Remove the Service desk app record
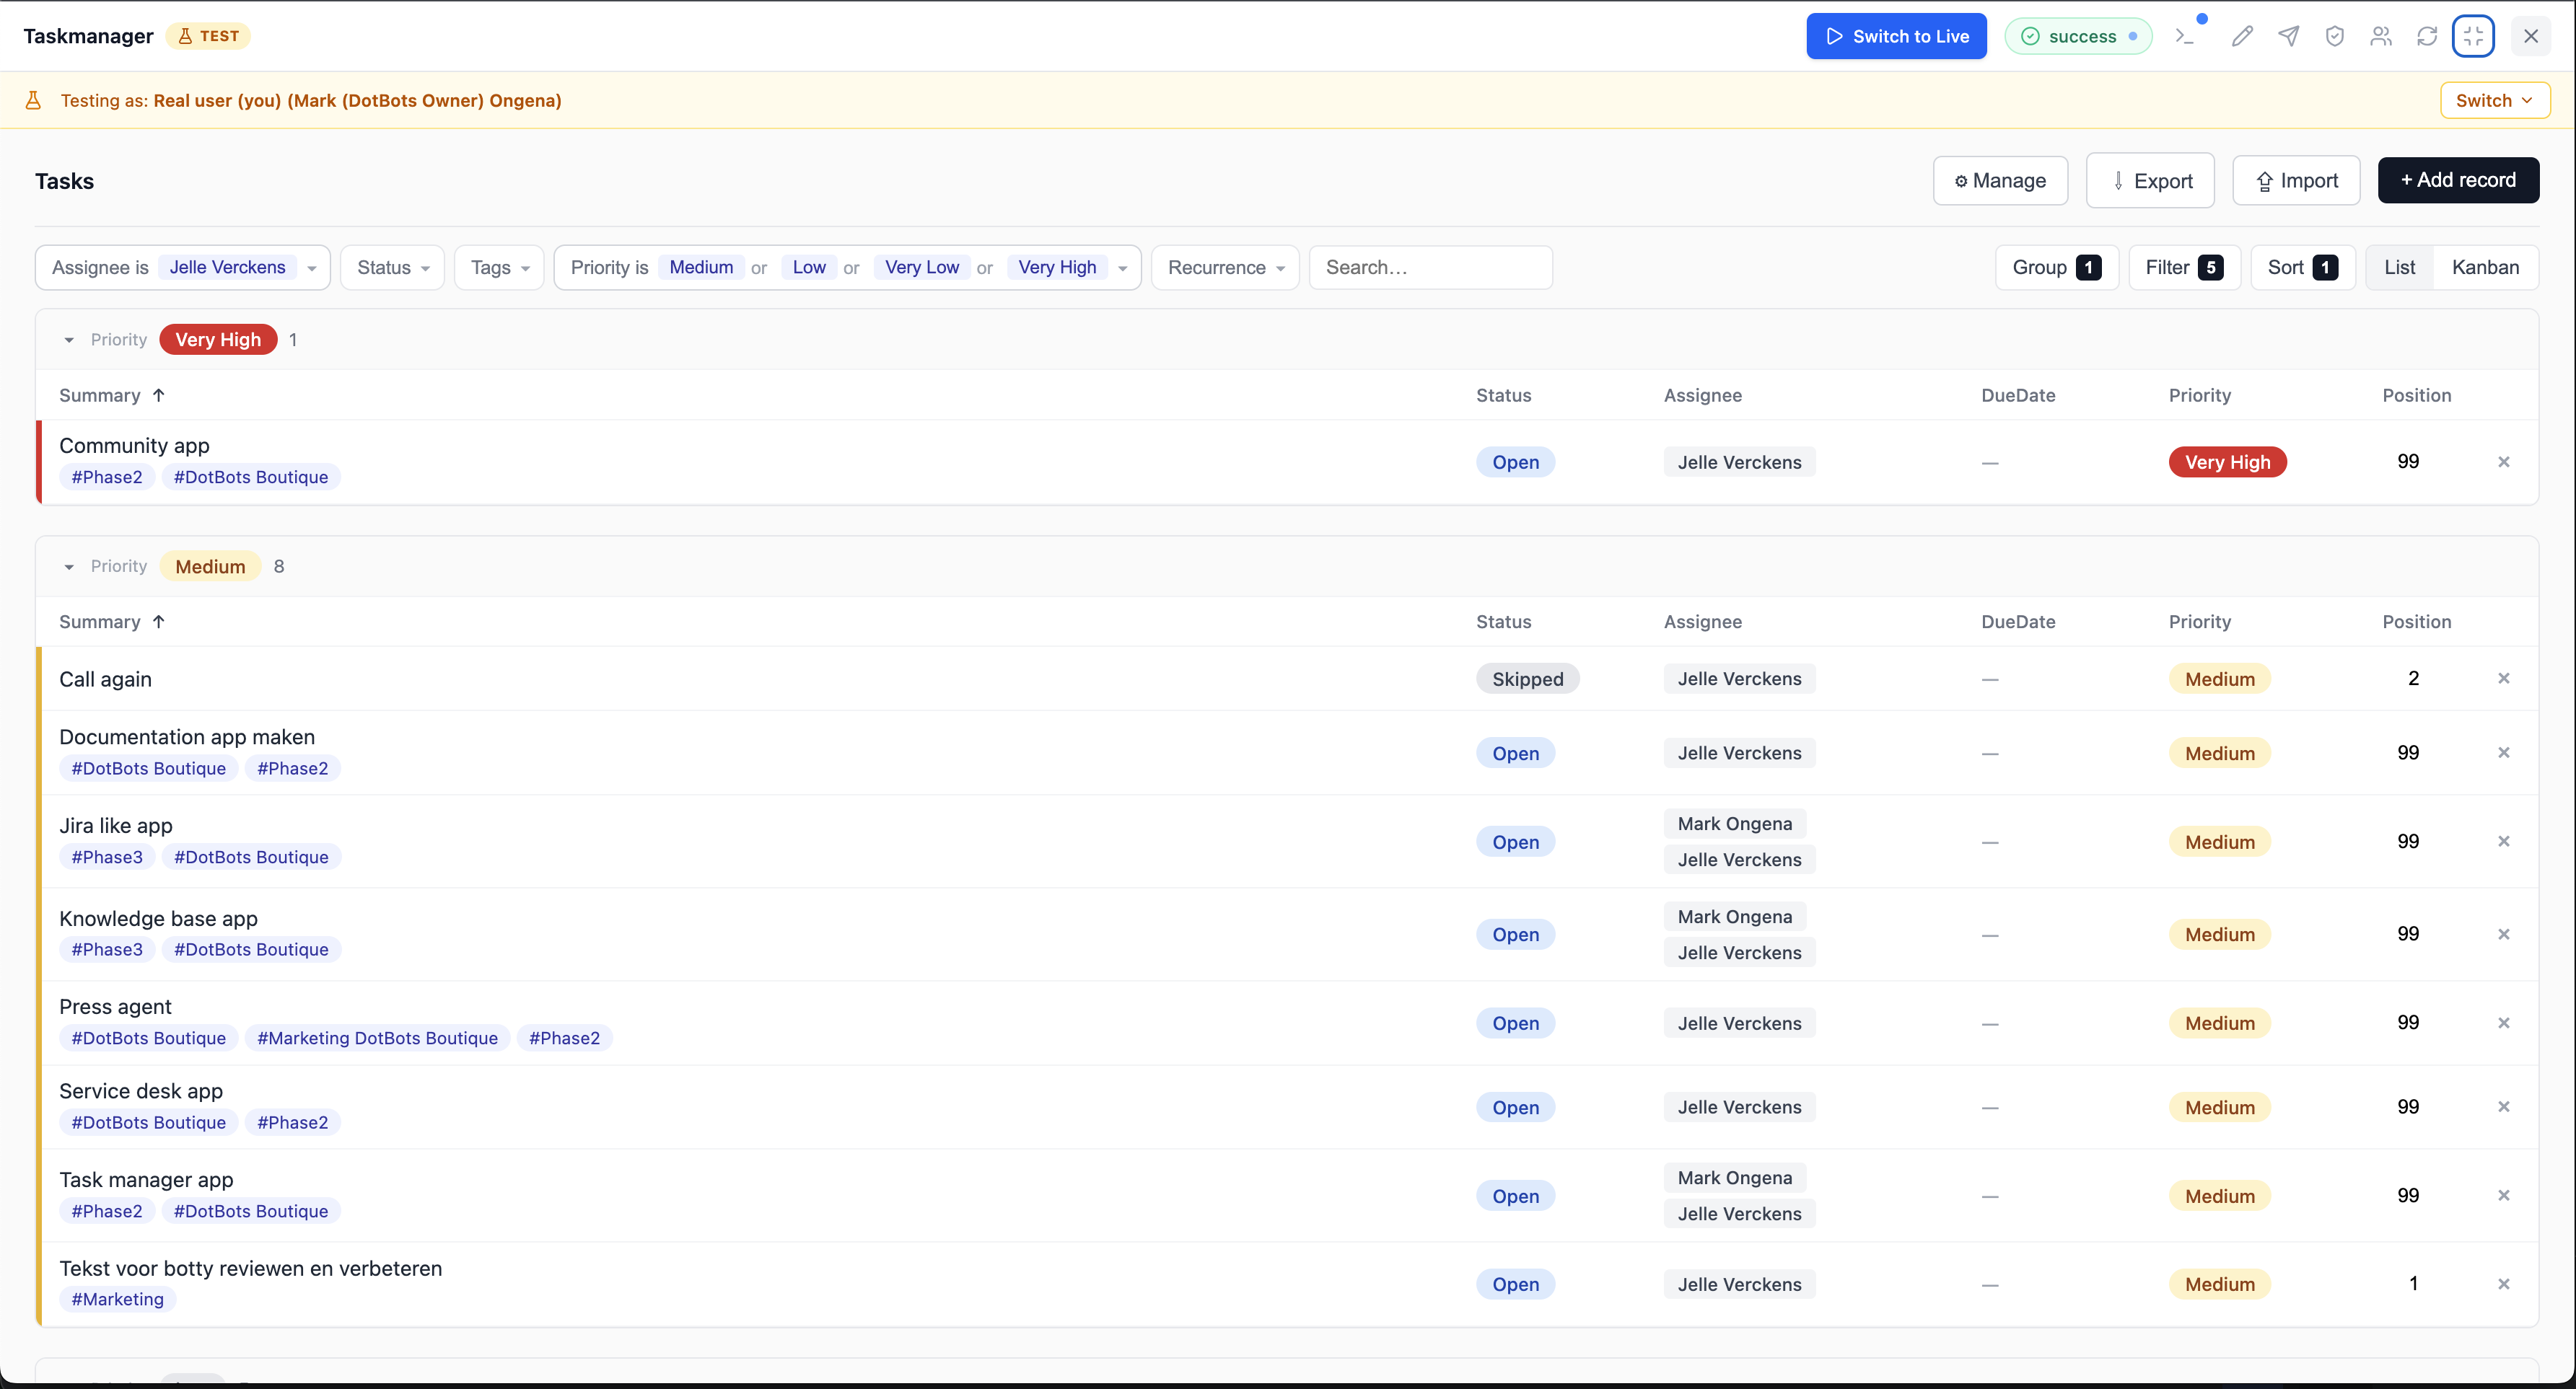The image size is (2576, 1389). tap(2504, 1106)
